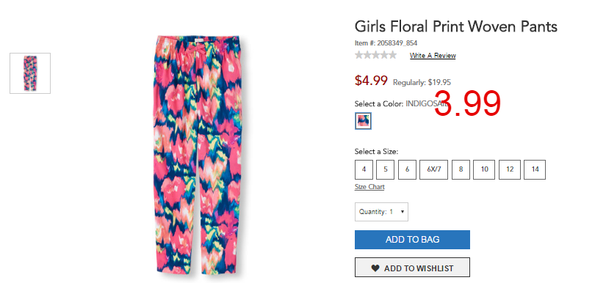The width and height of the screenshot is (606, 283).
Task: Click the Write A Review link
Action: [433, 56]
